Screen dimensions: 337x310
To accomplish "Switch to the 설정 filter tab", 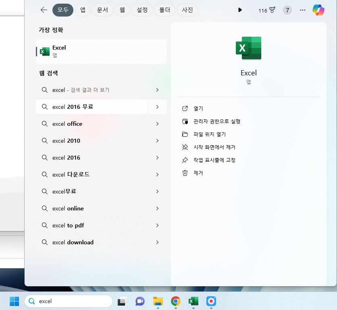I will tap(142, 10).
